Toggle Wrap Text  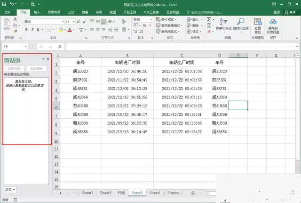pyautogui.click(x=124, y=21)
